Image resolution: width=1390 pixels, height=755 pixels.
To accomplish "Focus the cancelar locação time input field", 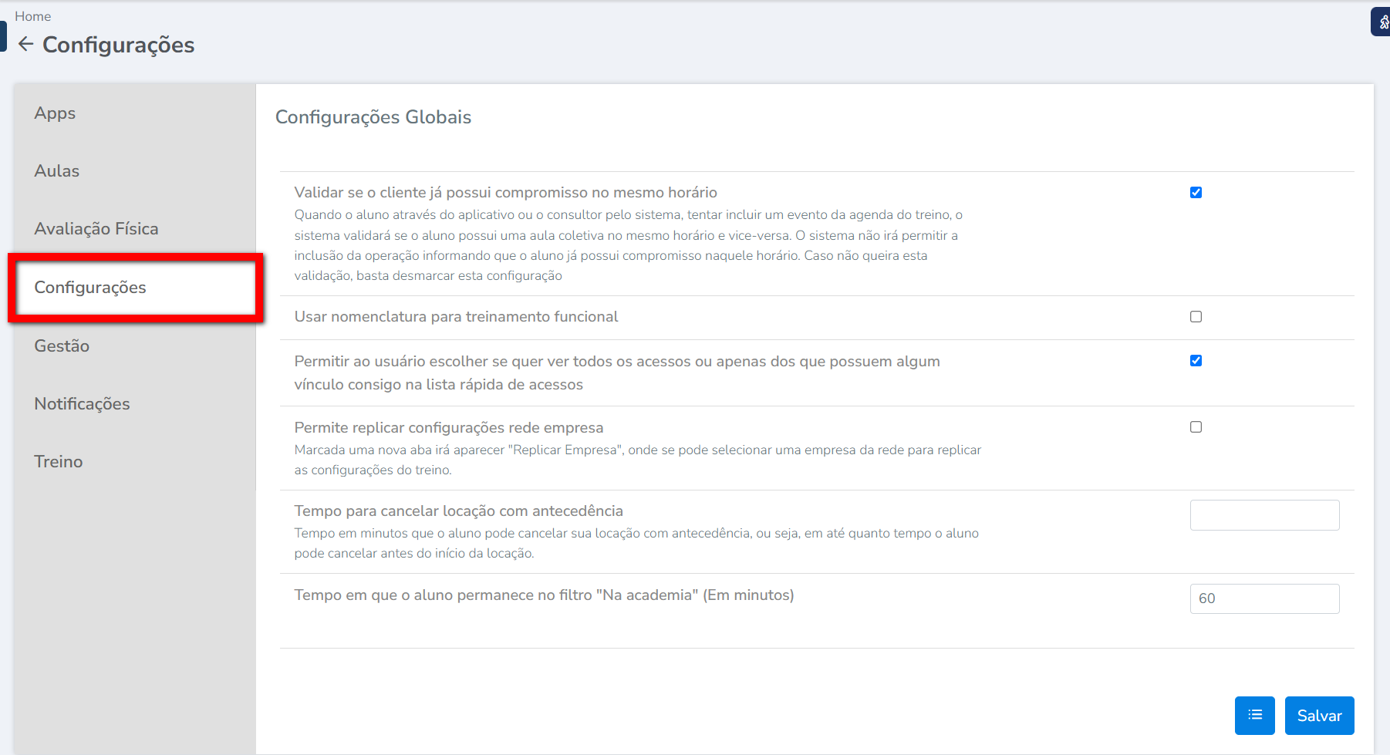I will click(1264, 515).
